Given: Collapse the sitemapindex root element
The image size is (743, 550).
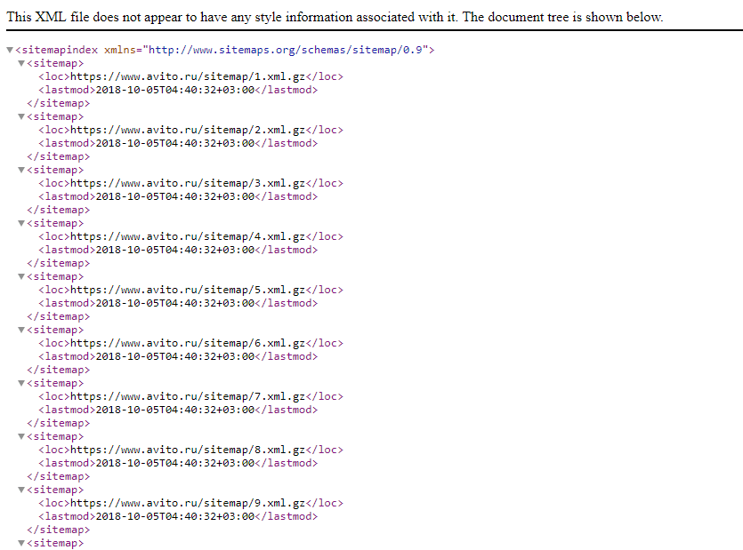Looking at the screenshot, I should click(10, 50).
